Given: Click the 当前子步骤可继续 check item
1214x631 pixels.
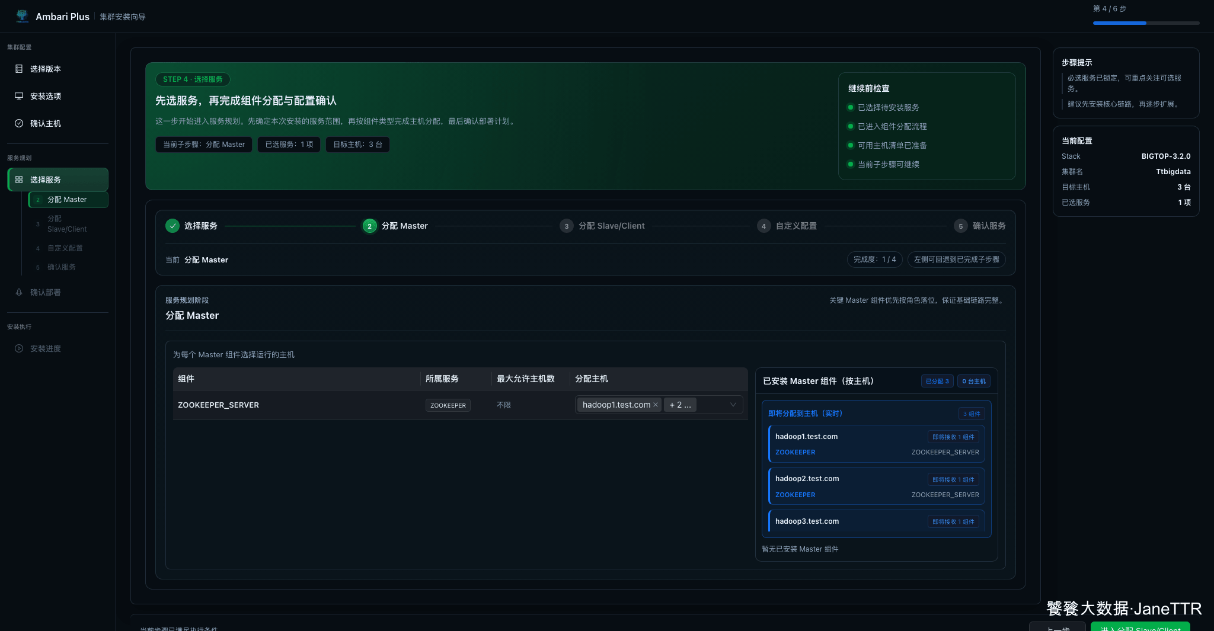Looking at the screenshot, I should coord(883,164).
